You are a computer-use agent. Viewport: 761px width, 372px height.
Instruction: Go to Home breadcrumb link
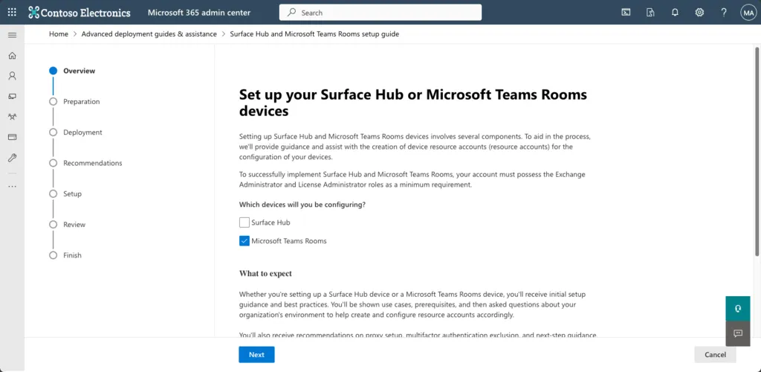[59, 34]
